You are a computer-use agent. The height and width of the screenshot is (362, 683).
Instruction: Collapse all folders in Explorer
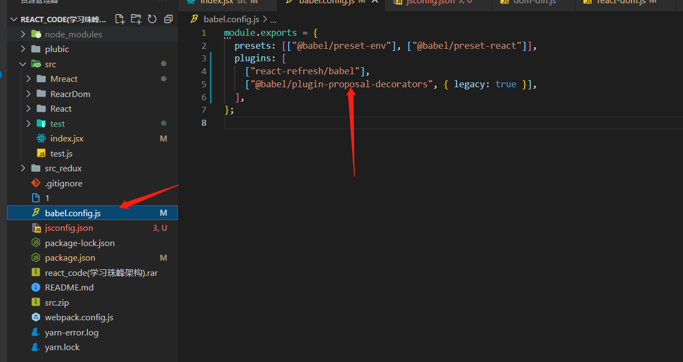tap(168, 18)
